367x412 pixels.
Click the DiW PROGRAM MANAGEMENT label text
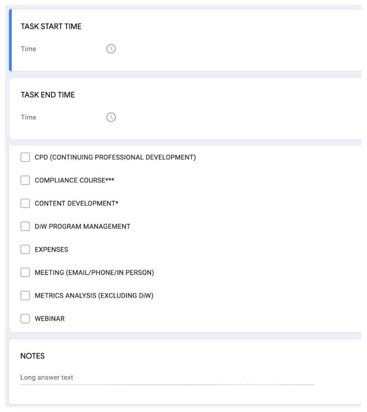click(82, 227)
